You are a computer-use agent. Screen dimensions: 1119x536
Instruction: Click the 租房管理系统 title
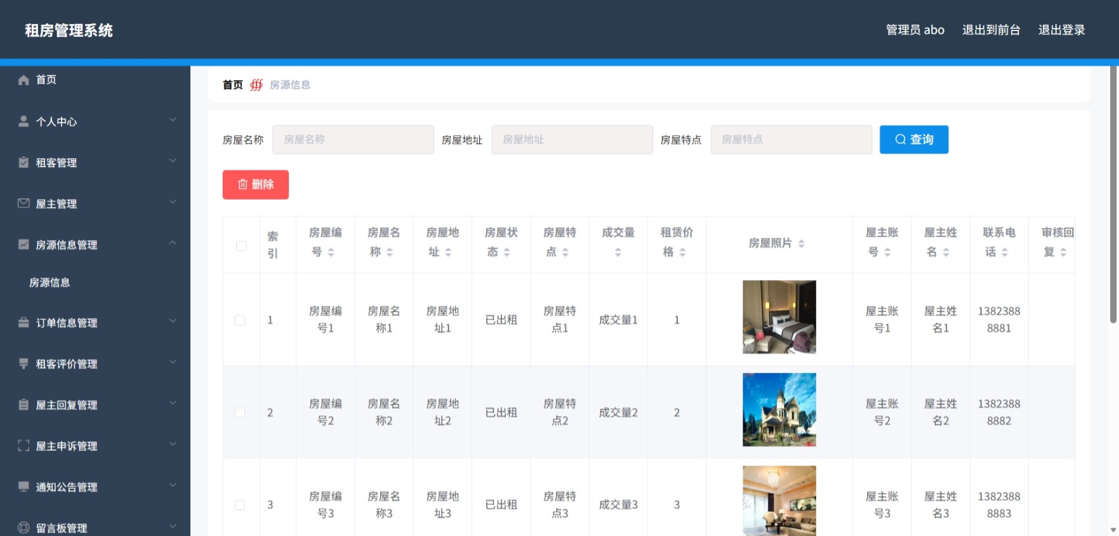click(x=69, y=30)
